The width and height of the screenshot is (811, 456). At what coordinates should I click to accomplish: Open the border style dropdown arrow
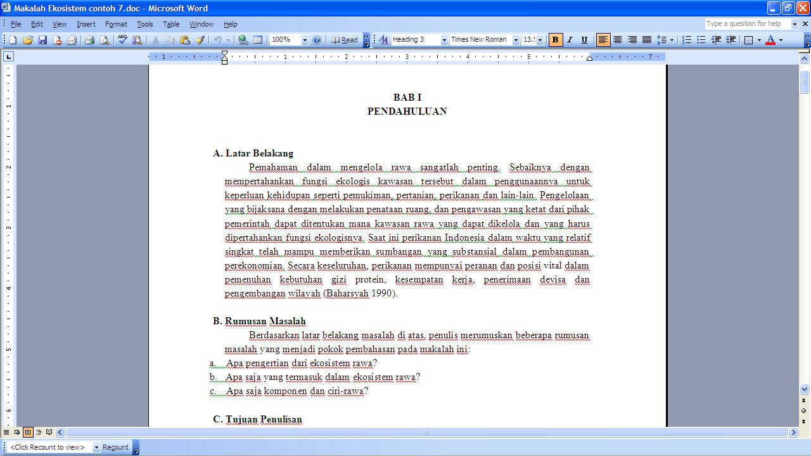click(759, 40)
